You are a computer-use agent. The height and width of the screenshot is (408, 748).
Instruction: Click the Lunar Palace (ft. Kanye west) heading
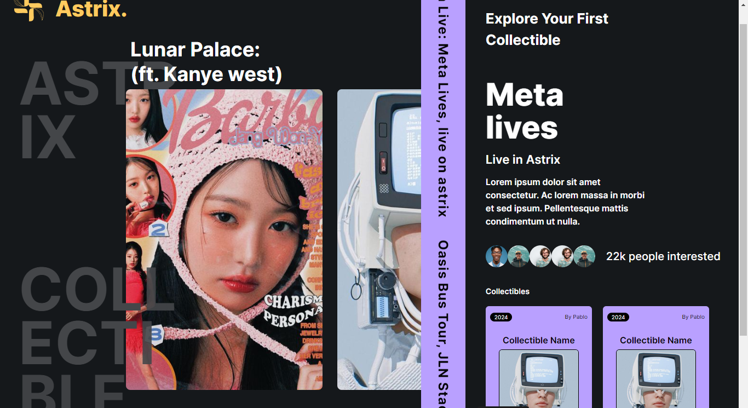(206, 62)
